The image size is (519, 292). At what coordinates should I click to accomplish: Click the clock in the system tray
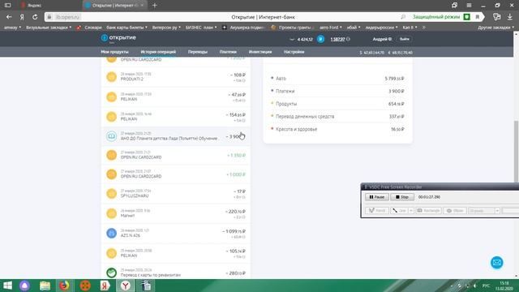tap(504, 286)
